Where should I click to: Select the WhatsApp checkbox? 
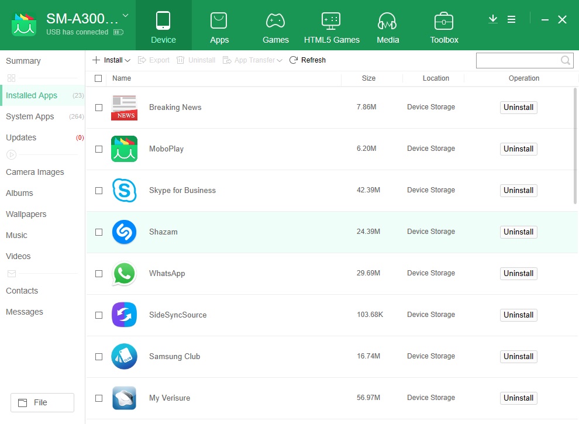coord(99,273)
